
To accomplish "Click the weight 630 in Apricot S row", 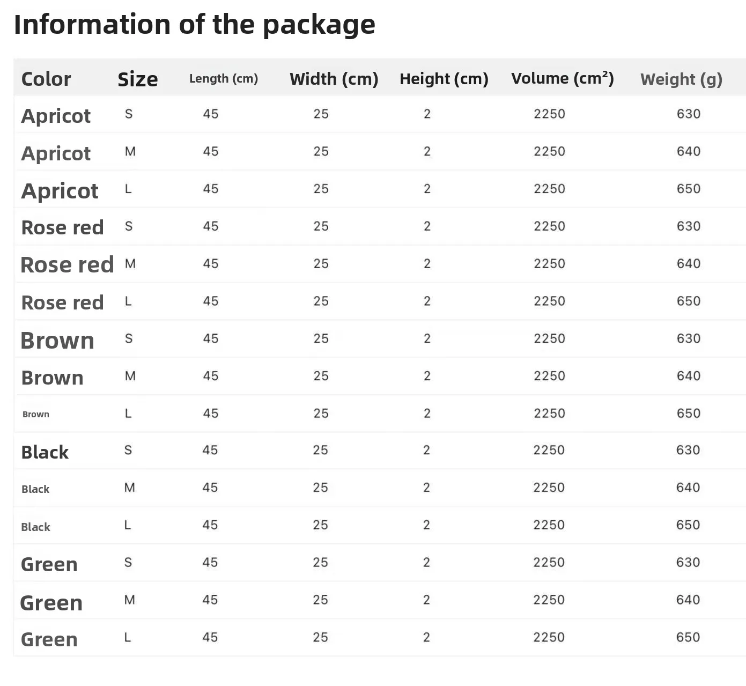I will pos(689,114).
